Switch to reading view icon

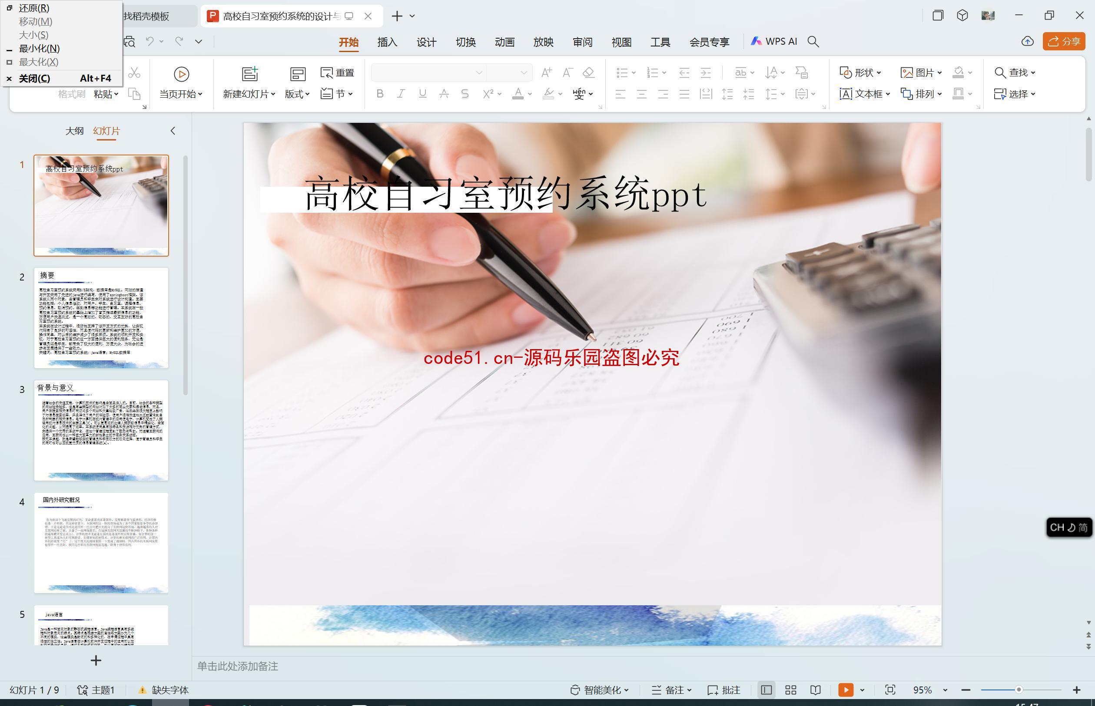(815, 690)
